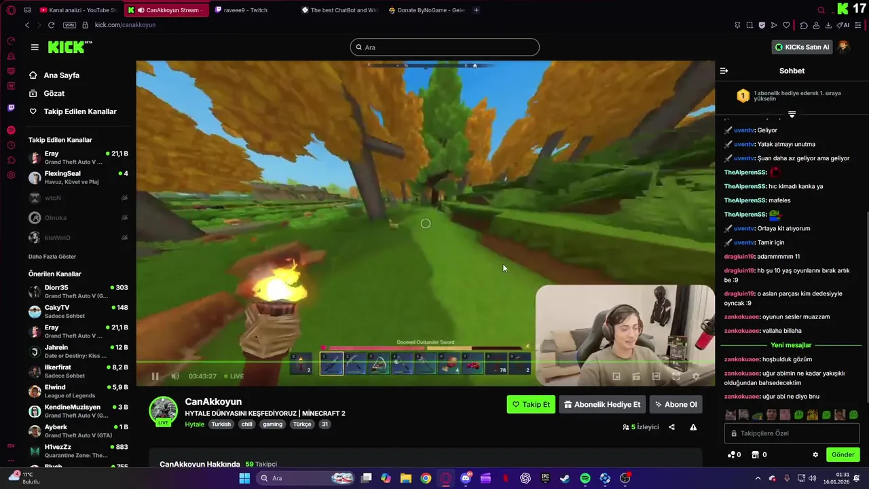869x489 pixels.
Task: Click CanAkkoyun channel avatar
Action: (163, 411)
